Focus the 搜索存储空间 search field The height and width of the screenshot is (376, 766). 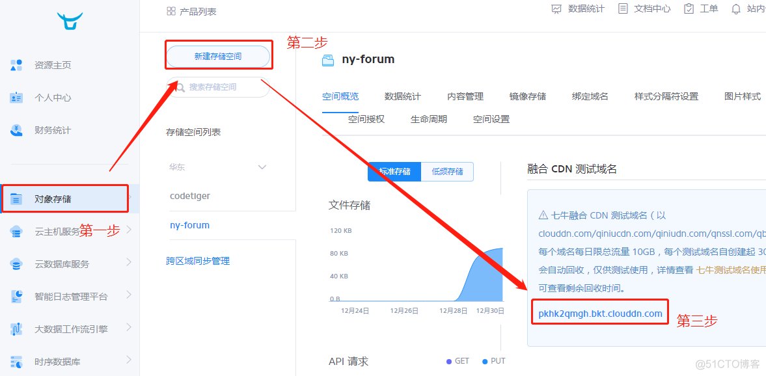coord(218,87)
